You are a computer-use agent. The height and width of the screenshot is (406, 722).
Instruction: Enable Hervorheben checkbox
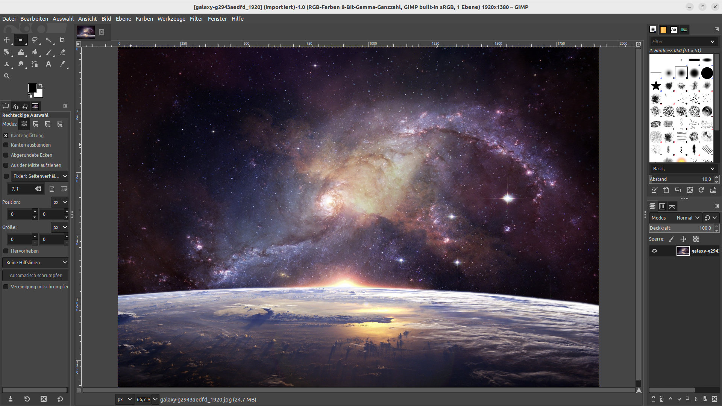point(6,251)
